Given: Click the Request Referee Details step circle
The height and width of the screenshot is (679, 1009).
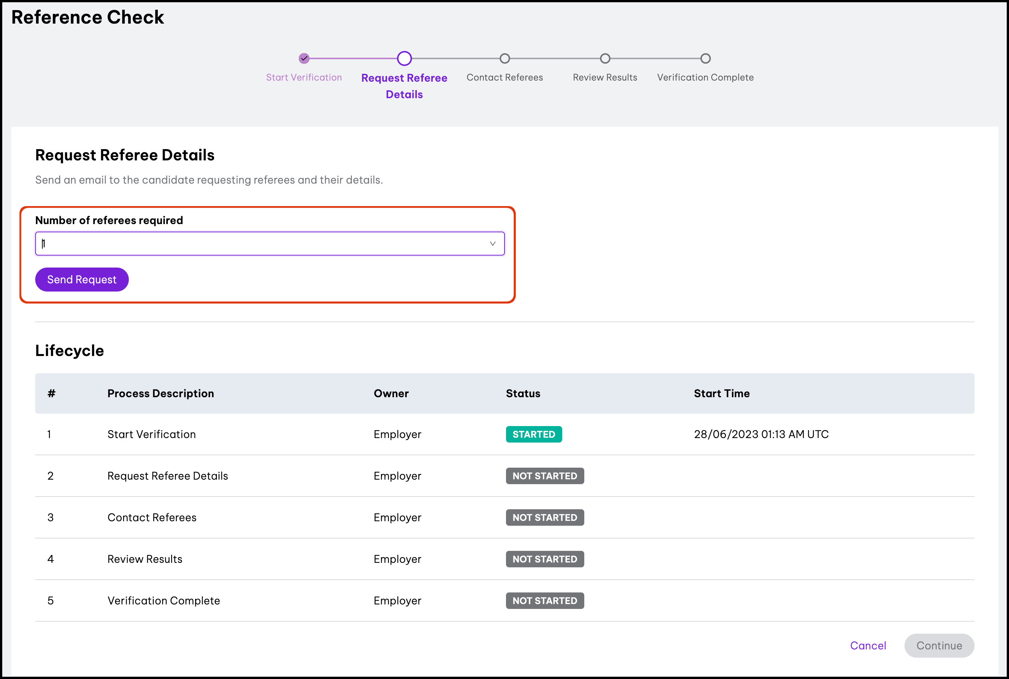Looking at the screenshot, I should coord(404,58).
